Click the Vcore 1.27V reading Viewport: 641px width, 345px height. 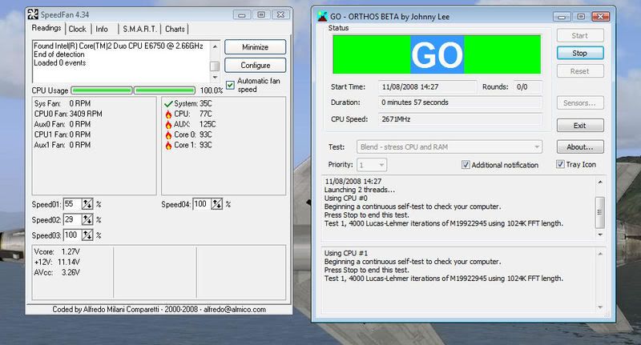tap(57, 252)
